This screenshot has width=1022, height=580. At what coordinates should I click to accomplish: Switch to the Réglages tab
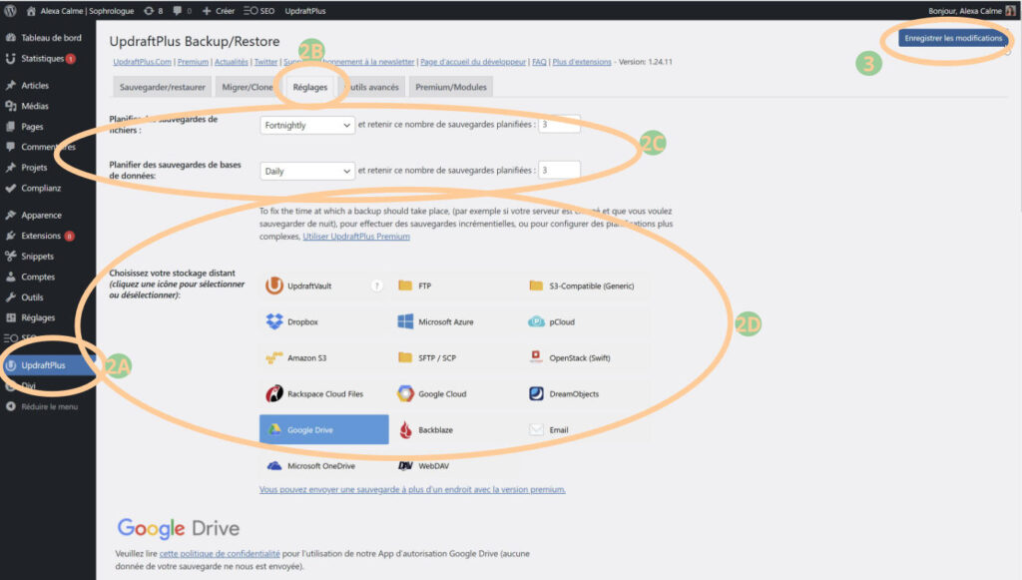pos(310,87)
